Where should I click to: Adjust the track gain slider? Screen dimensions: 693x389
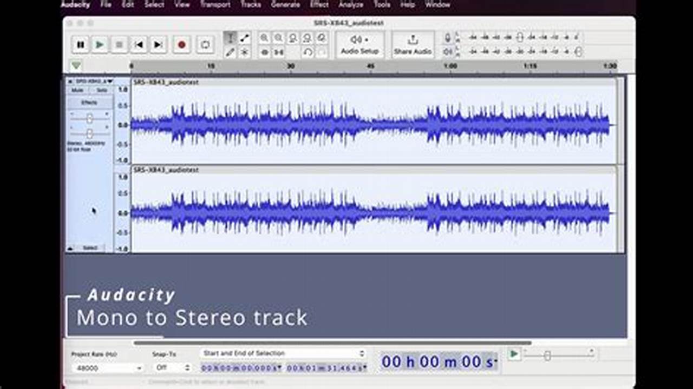tap(89, 118)
